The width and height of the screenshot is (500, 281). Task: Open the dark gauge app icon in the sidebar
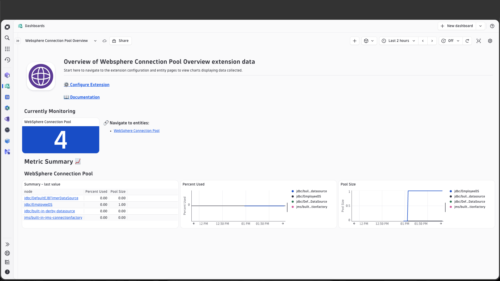[x=7, y=130]
